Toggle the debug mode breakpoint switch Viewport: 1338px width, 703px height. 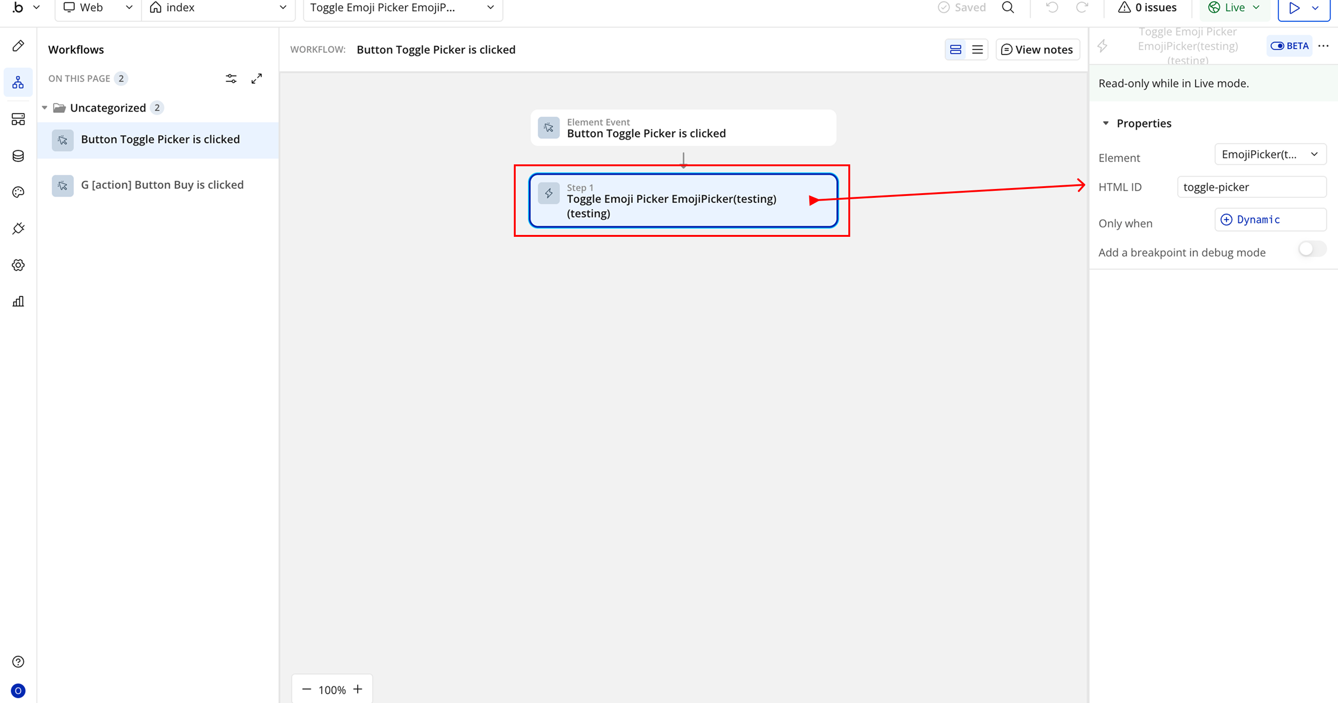[1312, 249]
